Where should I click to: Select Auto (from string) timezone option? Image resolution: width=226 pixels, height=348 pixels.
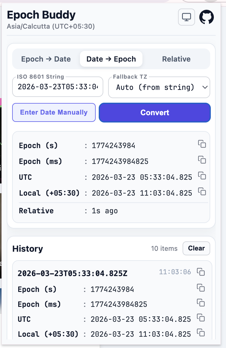pos(159,87)
